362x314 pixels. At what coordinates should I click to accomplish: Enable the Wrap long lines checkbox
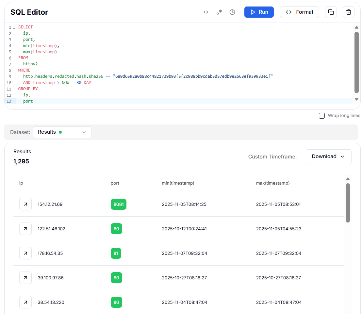pos(322,116)
